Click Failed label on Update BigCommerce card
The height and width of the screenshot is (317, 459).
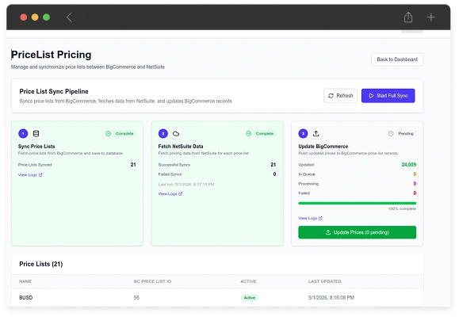(304, 193)
